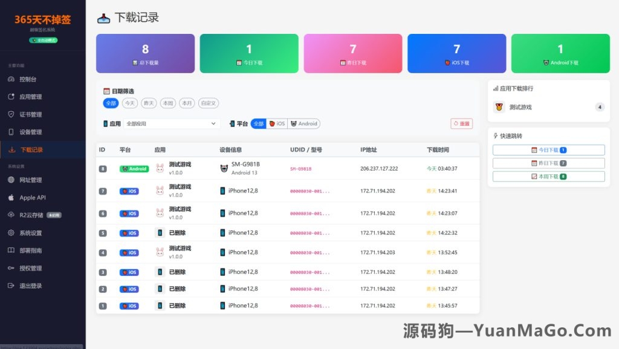This screenshot has width=619, height=349.
Task: Select the 本月 month filter
Action: click(x=186, y=103)
